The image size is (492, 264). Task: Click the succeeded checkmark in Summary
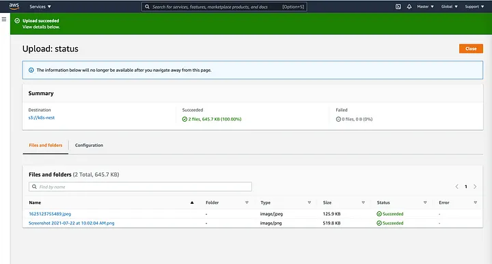pos(184,119)
